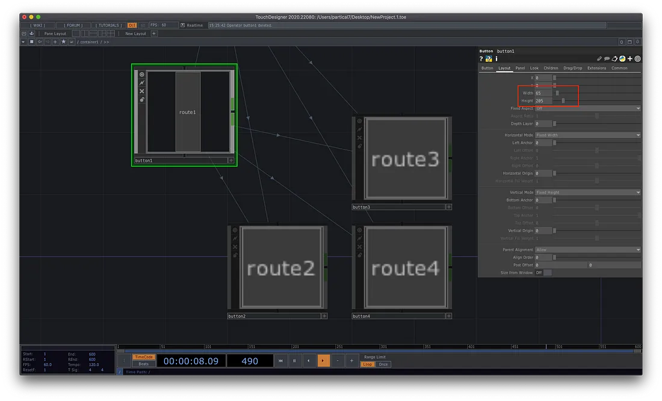Screen dimensions: 662x401
Task: Switch to the Look parameter tab
Action: coord(534,68)
